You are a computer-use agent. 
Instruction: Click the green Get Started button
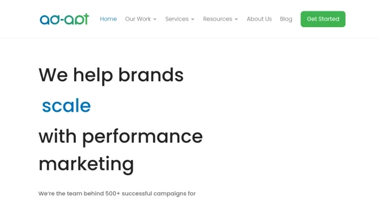[323, 19]
